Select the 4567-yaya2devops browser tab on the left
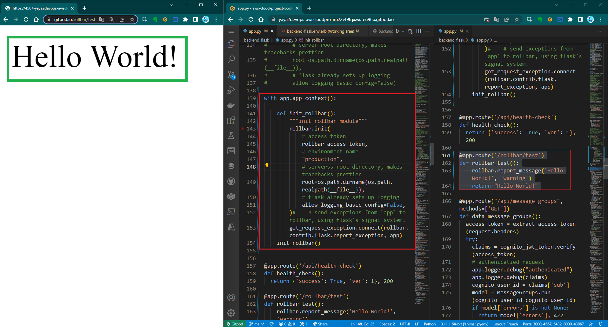 pos(40,8)
